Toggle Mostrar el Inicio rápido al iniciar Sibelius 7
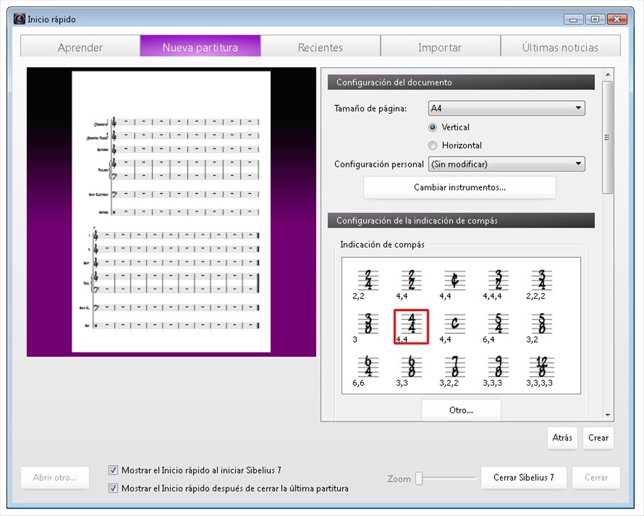This screenshot has width=644, height=516. (x=113, y=470)
